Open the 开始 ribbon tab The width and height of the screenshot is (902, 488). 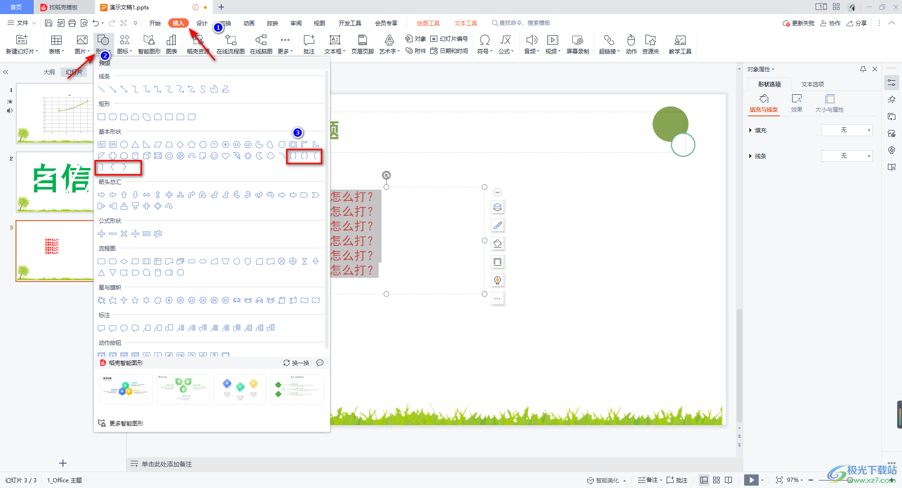point(155,23)
